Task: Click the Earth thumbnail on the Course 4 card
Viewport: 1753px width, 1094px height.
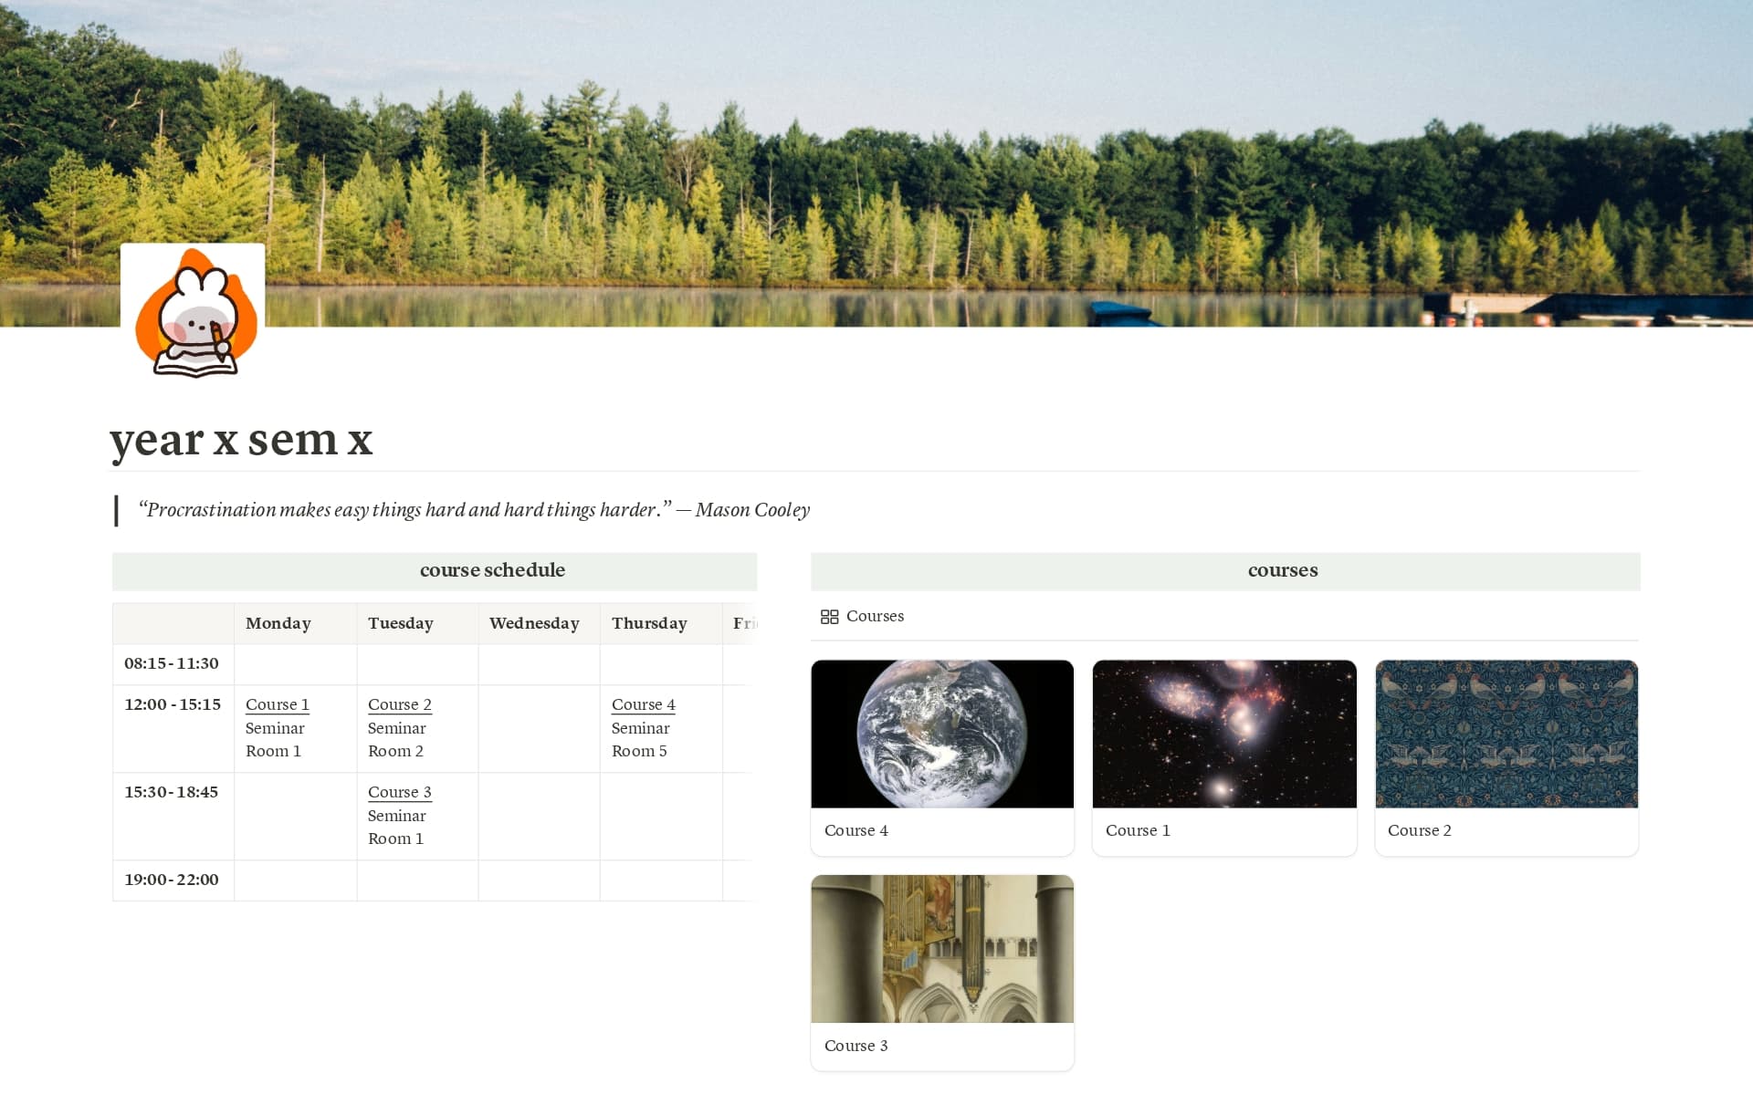Action: (941, 733)
